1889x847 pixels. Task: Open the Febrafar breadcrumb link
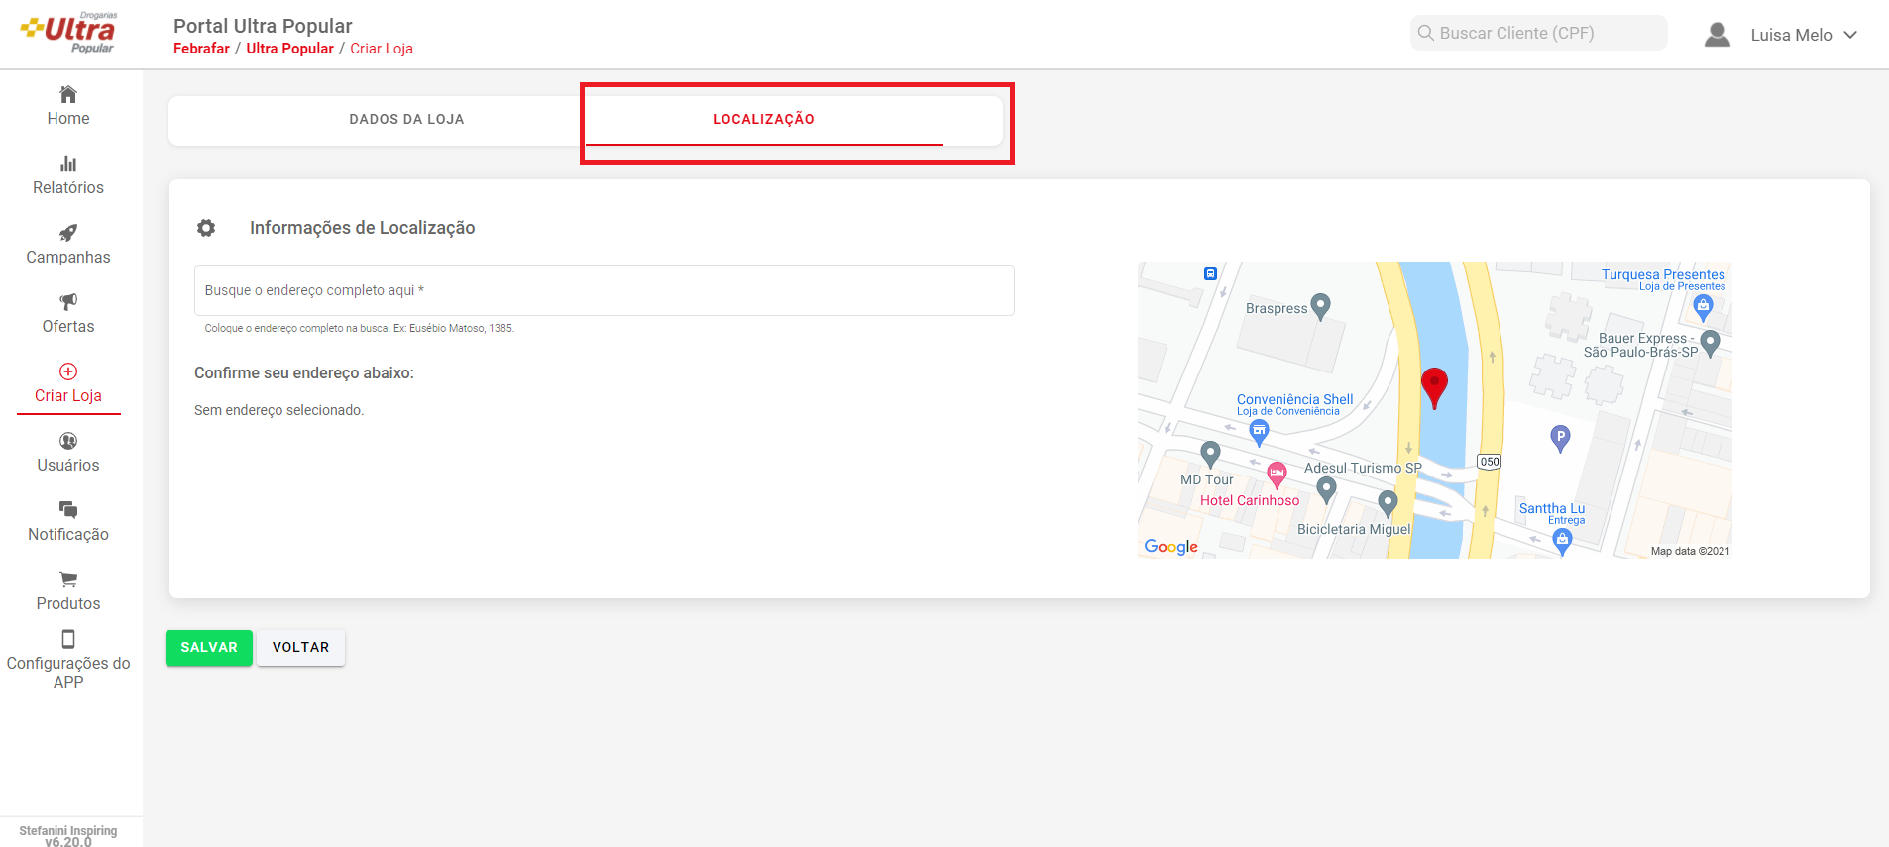click(201, 49)
